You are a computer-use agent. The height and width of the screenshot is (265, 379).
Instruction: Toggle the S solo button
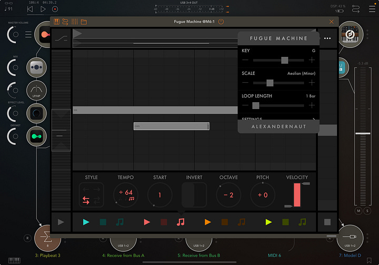pos(367,211)
